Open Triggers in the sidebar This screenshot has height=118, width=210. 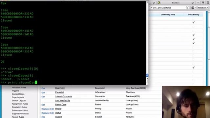15,91
